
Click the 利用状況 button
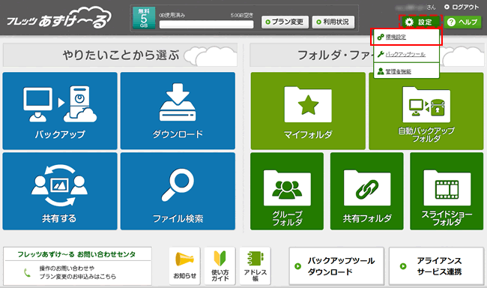point(333,22)
